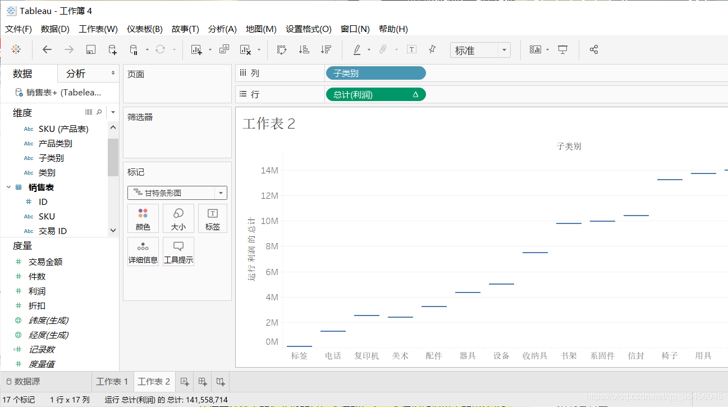Sort descending toolbar icon
The image size is (728, 407).
(326, 49)
